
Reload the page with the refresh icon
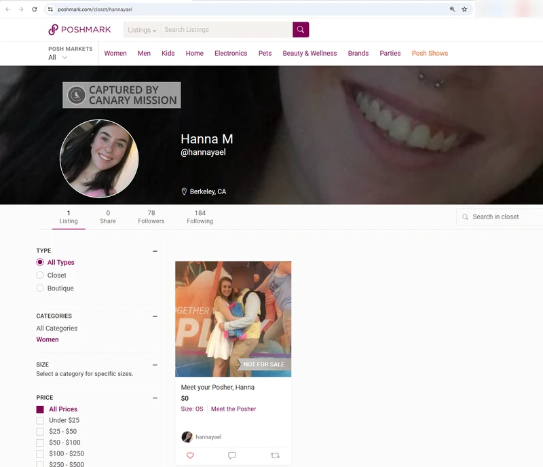(35, 10)
